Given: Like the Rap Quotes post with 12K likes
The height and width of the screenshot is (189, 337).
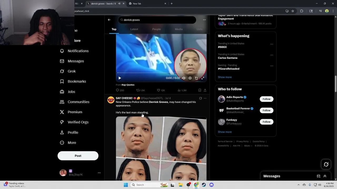Looking at the screenshot, I should coord(161,90).
